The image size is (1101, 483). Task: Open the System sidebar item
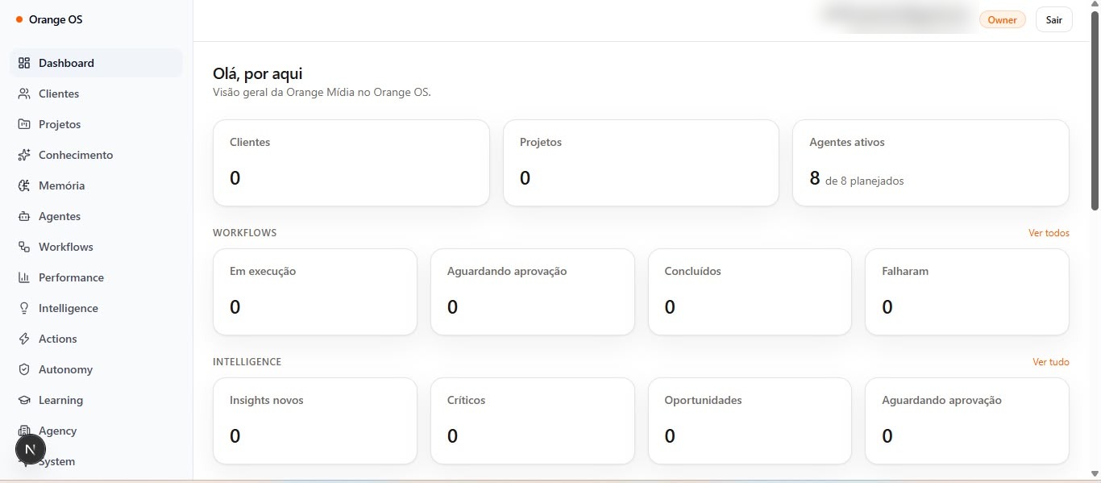[96, 461]
